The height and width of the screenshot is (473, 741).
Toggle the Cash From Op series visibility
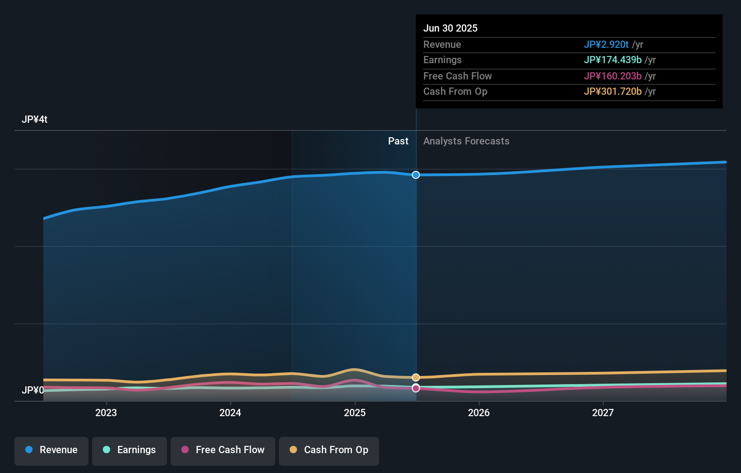point(329,451)
